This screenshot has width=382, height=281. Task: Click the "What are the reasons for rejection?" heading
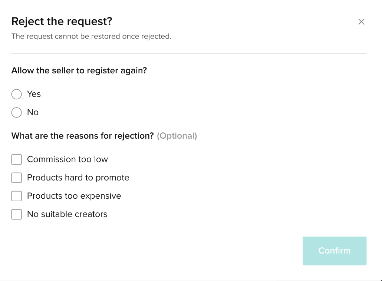(x=82, y=136)
